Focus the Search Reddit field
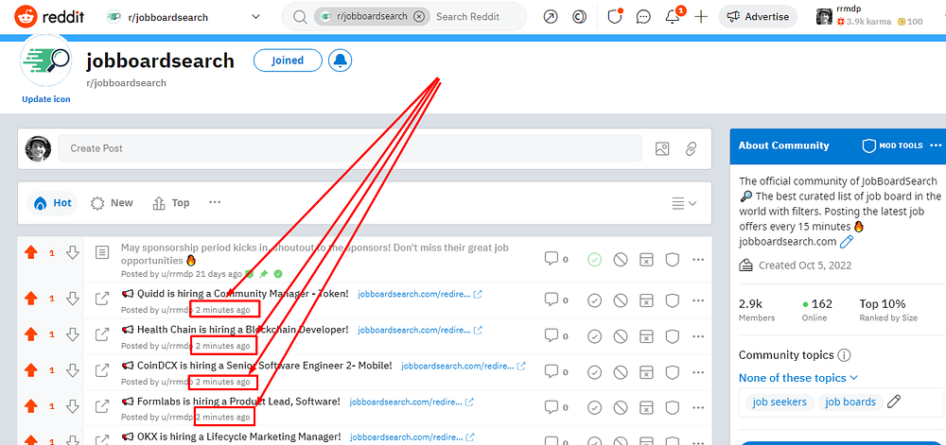This screenshot has width=946, height=445. [467, 17]
